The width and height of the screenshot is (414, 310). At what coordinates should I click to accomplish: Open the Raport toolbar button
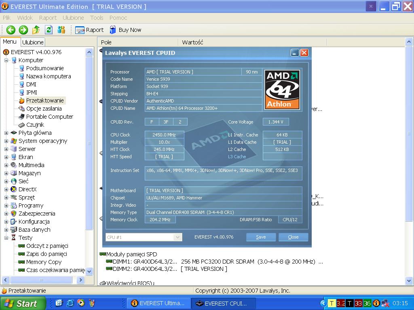(89, 30)
